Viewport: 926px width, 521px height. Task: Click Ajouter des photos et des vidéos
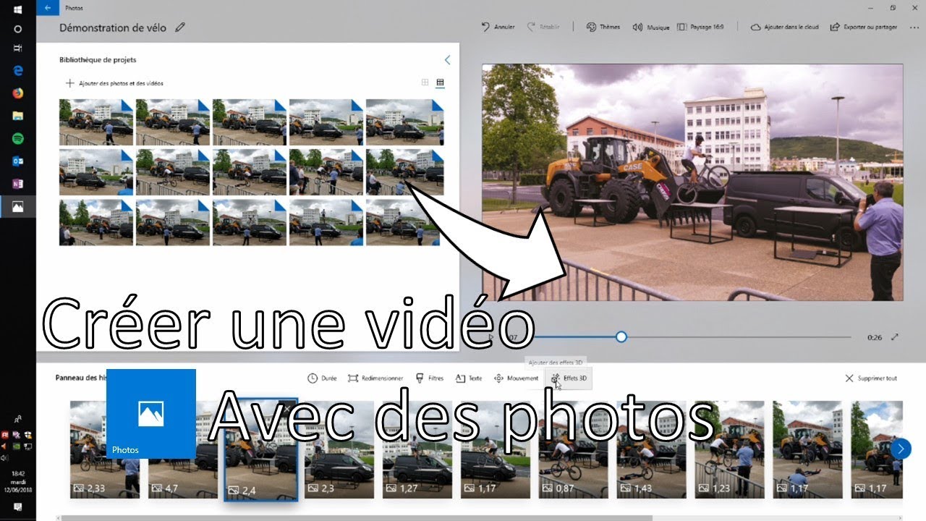(x=114, y=83)
